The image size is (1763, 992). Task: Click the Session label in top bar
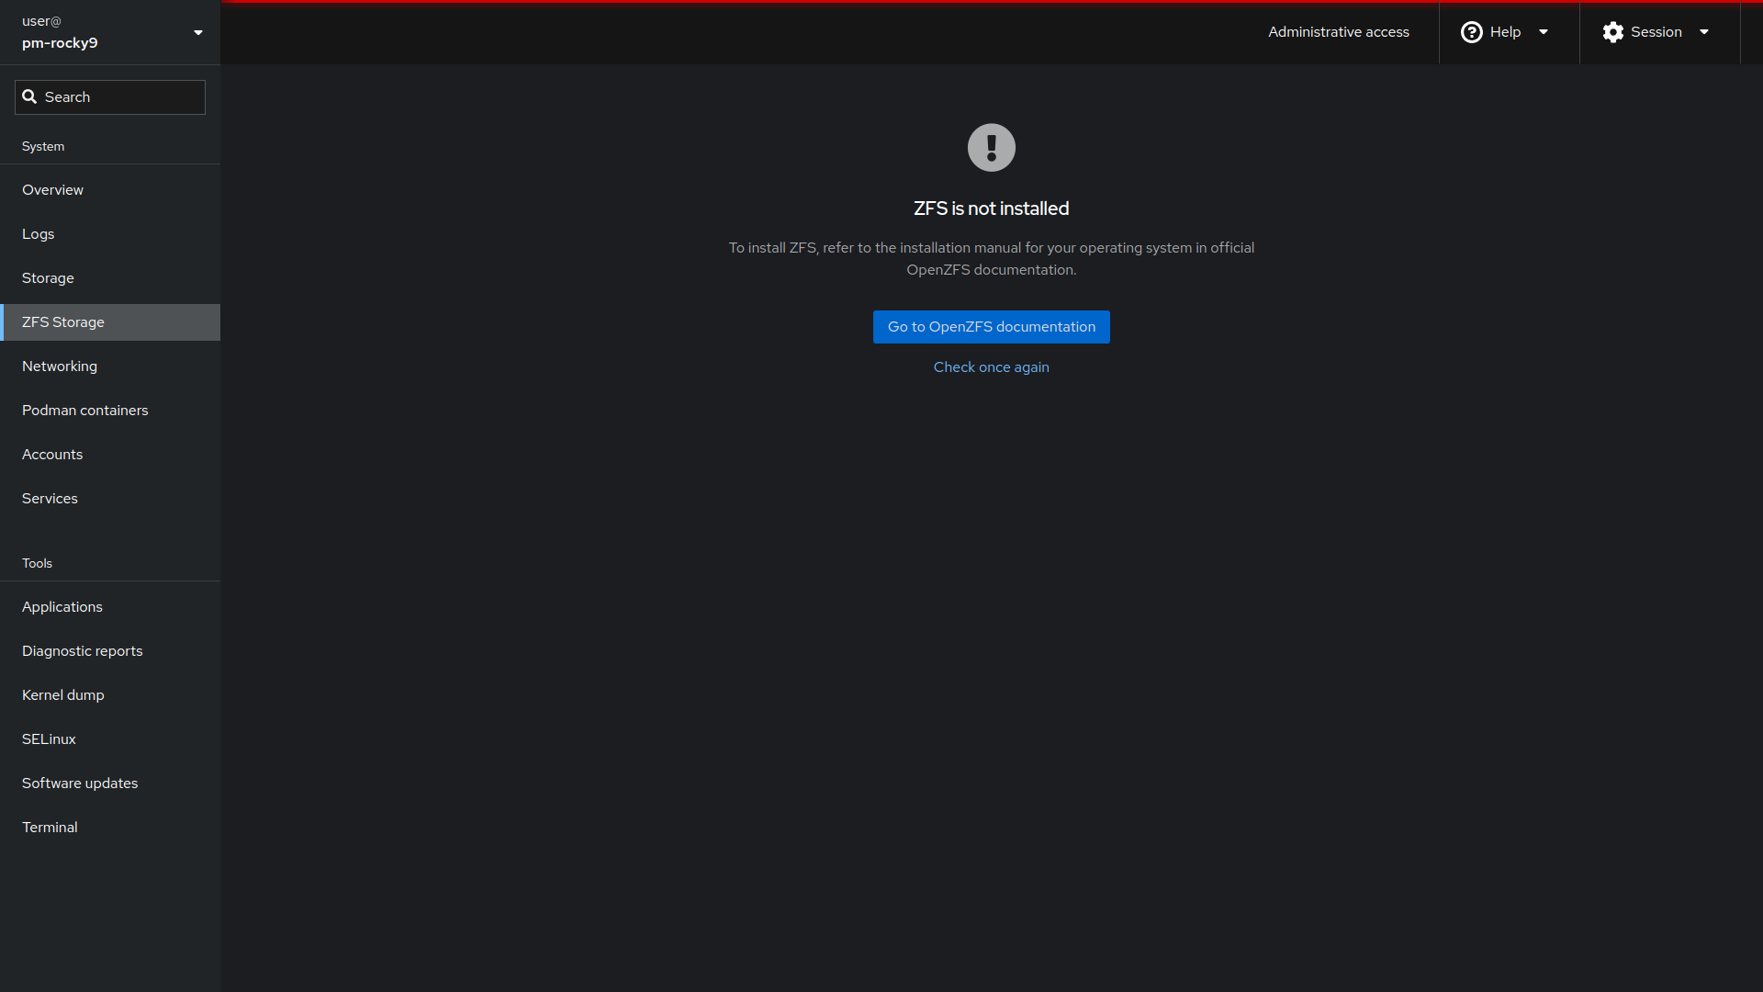point(1656,32)
